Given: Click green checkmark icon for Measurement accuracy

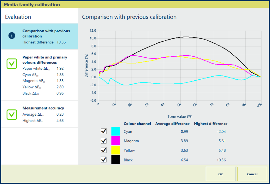Looking at the screenshot, I should (12, 115).
